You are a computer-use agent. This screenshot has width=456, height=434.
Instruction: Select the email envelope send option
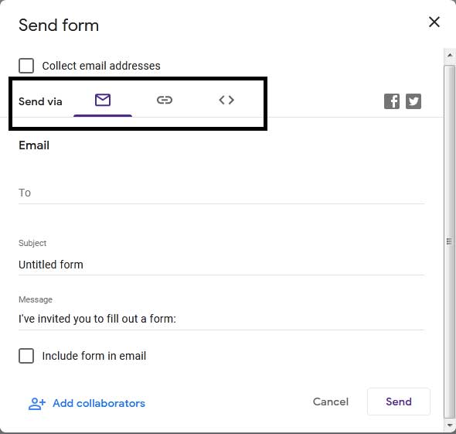click(103, 100)
